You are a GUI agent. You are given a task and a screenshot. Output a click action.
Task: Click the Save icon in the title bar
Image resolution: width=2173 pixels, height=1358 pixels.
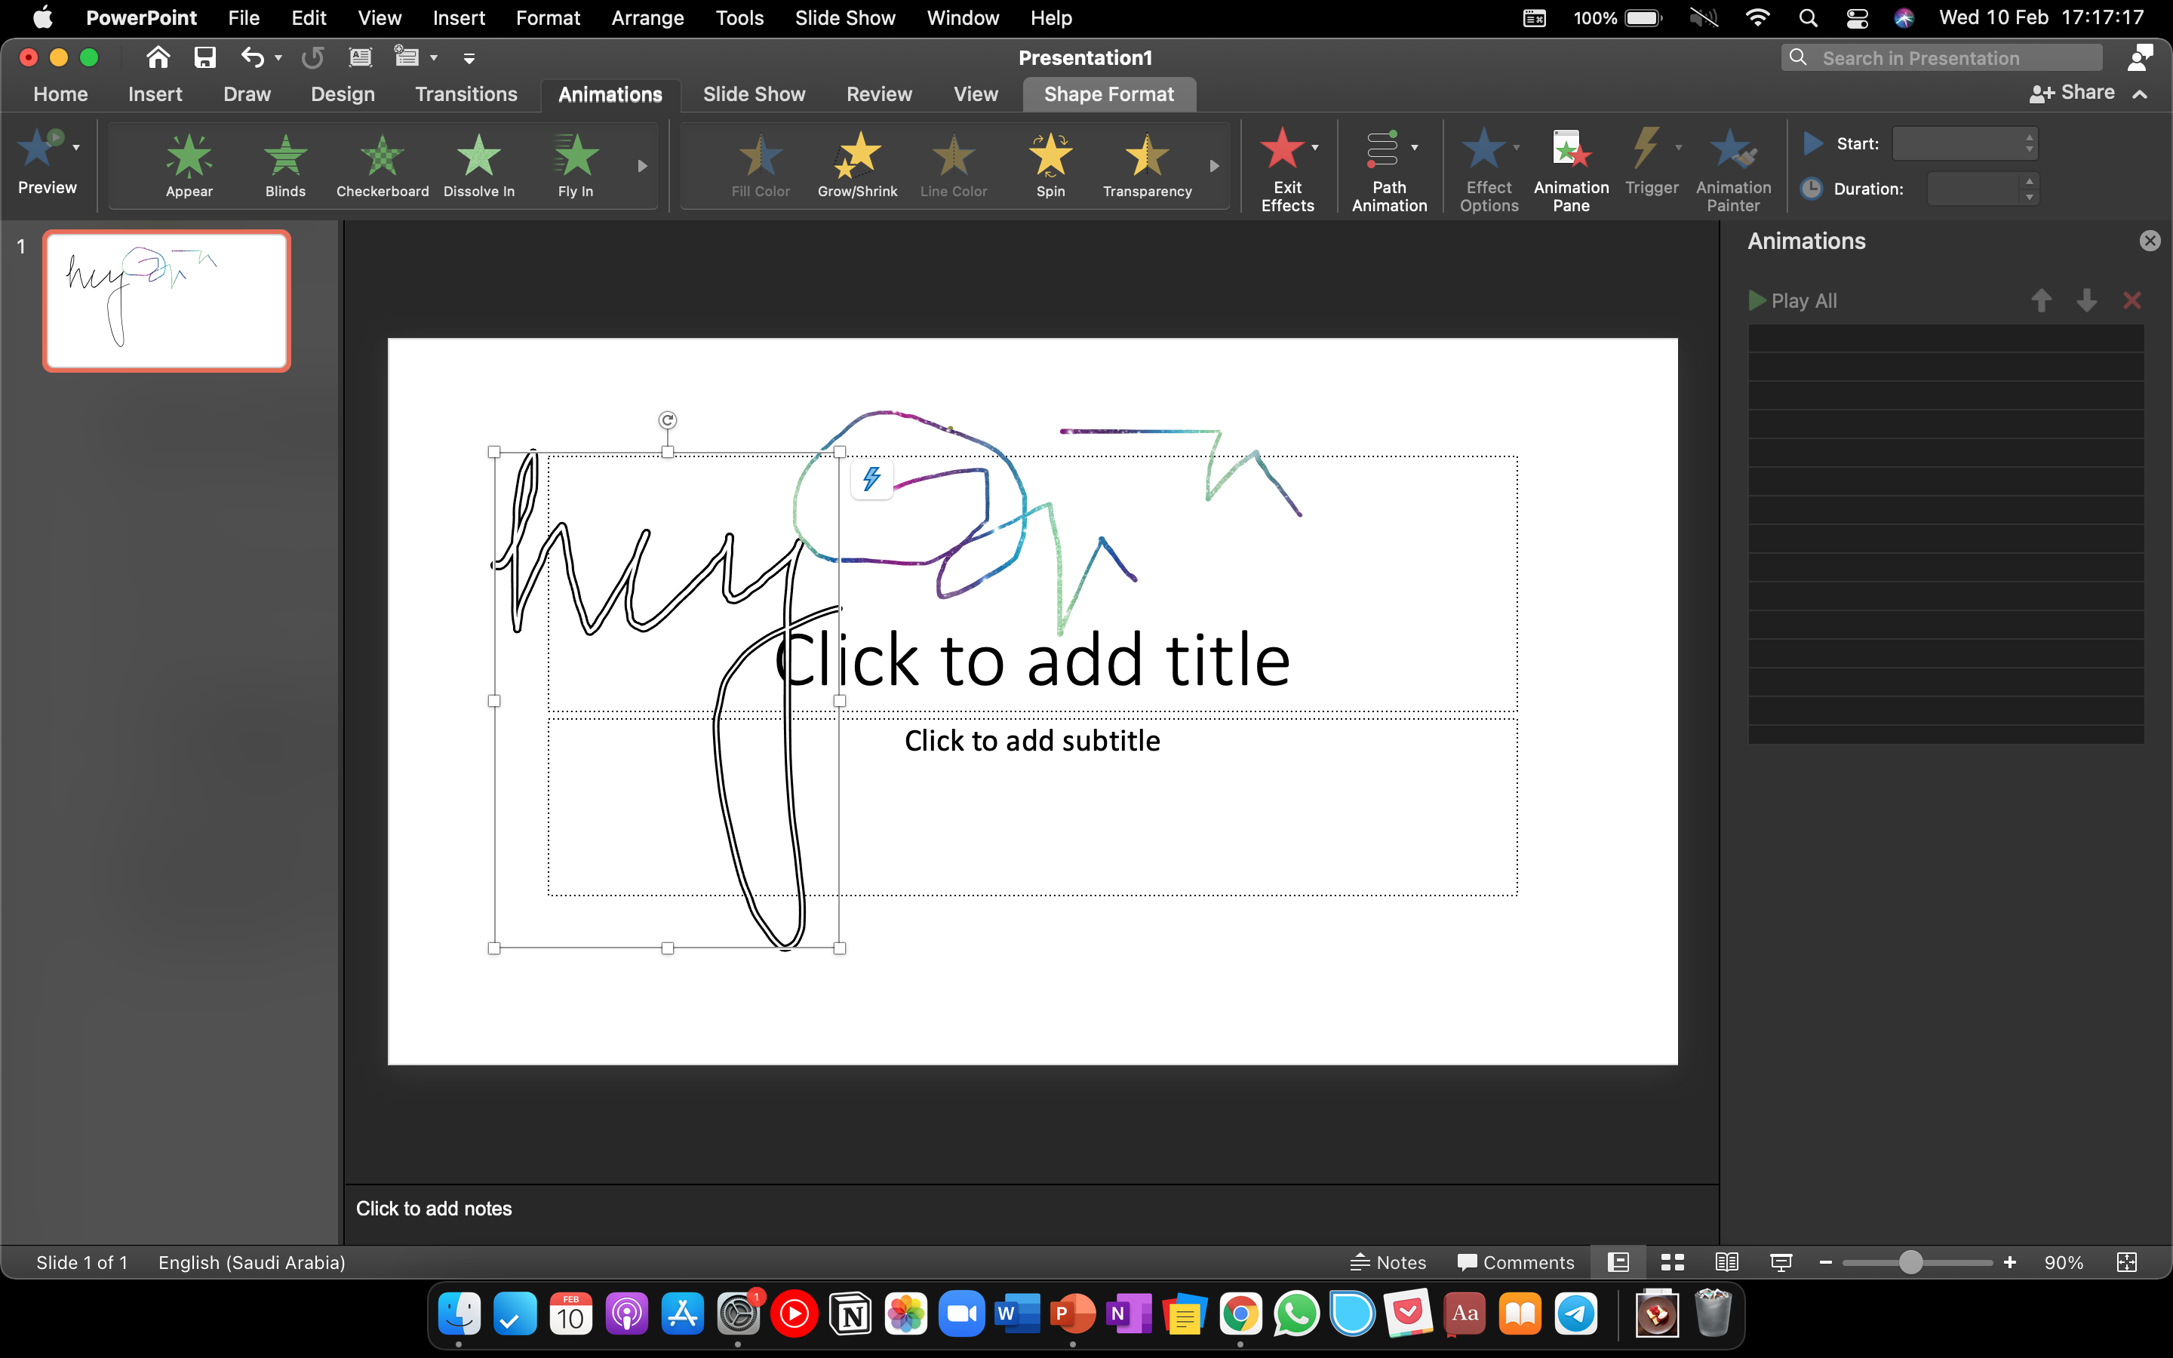pyautogui.click(x=204, y=58)
